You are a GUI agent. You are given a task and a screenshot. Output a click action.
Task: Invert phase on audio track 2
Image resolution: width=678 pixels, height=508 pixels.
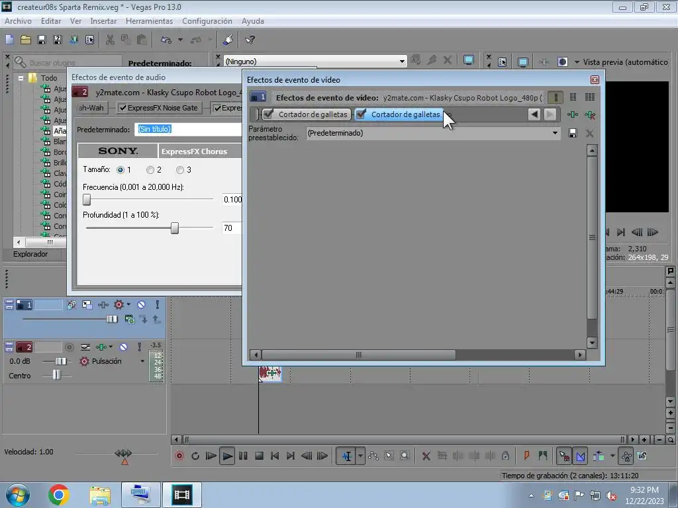click(85, 347)
